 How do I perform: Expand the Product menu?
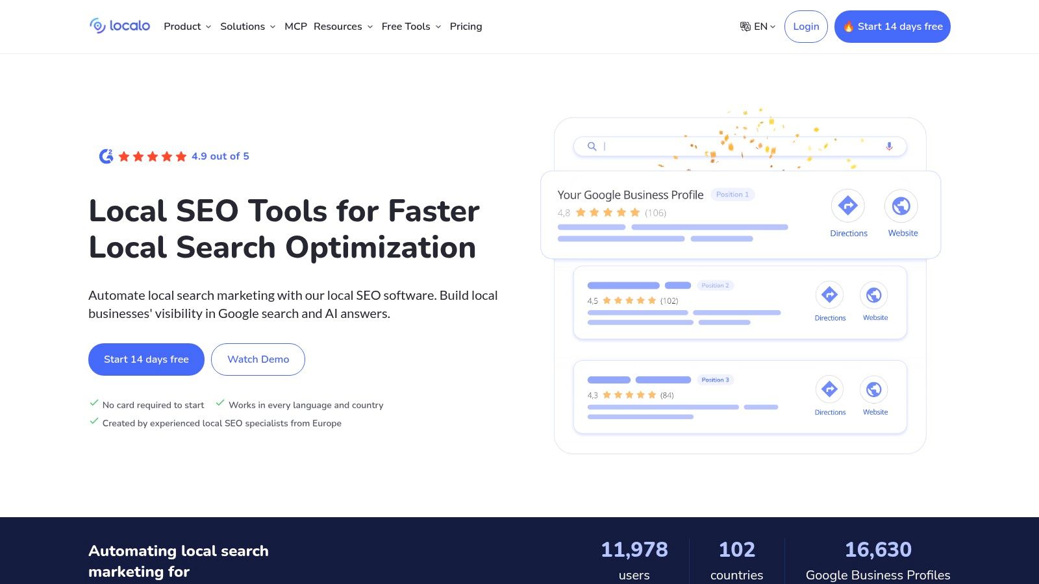pyautogui.click(x=187, y=27)
